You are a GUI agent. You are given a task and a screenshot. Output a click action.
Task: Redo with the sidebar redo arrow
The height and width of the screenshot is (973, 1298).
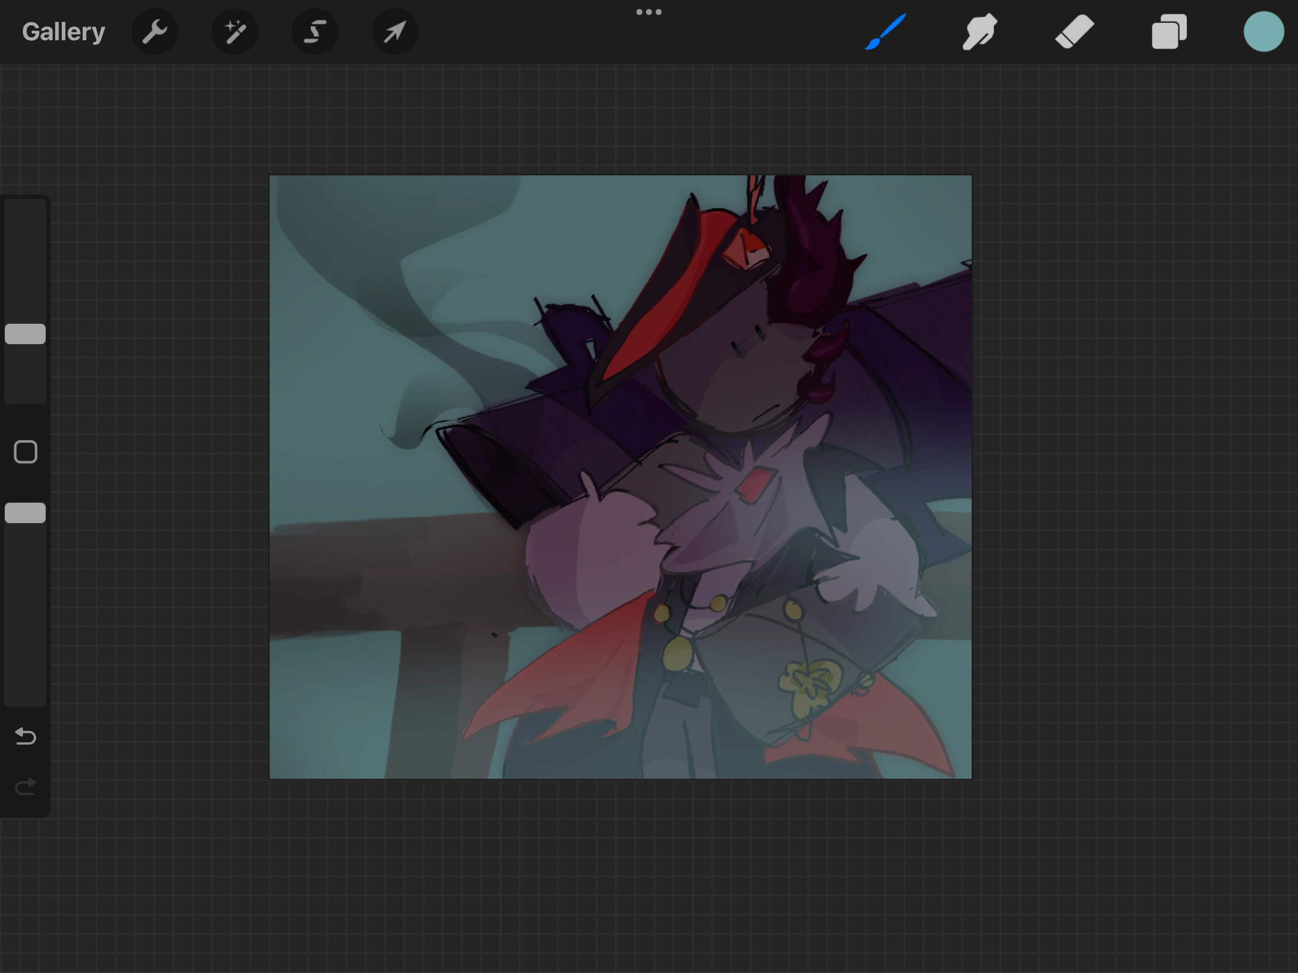[25, 786]
